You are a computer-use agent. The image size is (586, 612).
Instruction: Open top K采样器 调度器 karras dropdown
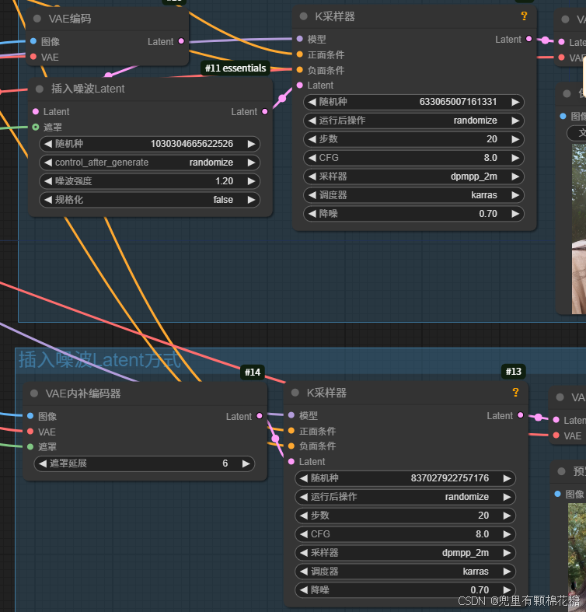413,195
